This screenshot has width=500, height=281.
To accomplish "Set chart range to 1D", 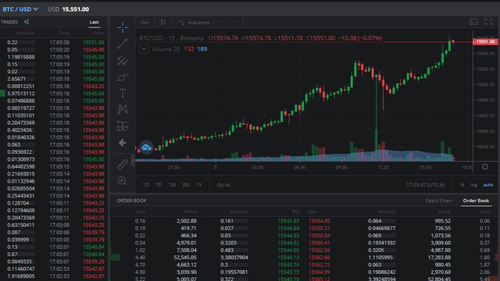I will [146, 185].
